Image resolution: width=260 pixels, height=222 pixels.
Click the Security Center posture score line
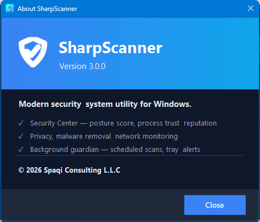tap(123, 123)
